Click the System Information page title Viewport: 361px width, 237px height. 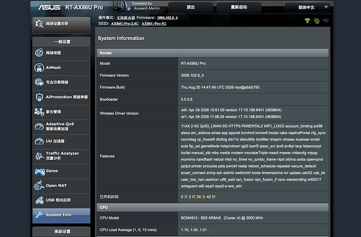coord(121,38)
